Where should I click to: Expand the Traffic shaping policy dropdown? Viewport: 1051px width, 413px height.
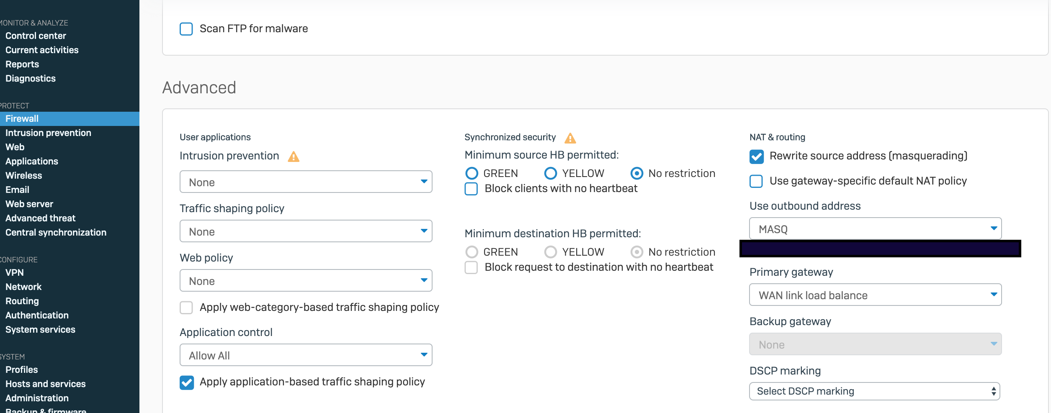[x=306, y=231]
